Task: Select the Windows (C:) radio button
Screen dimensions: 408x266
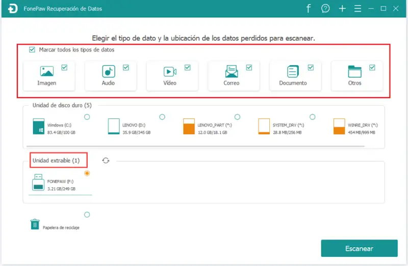Action: pyautogui.click(x=87, y=117)
